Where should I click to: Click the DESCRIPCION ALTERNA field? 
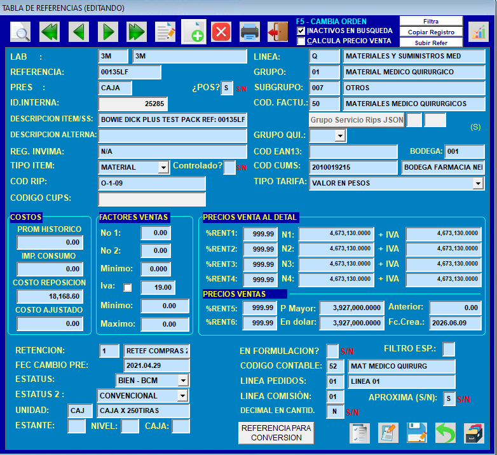coord(173,135)
